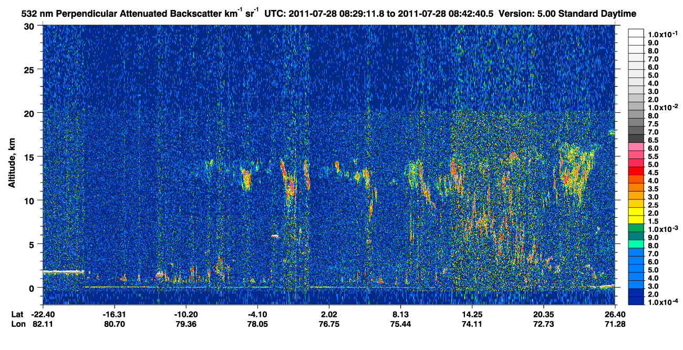Click the latitude value -16.31
The width and height of the screenshot is (683, 350).
(x=115, y=314)
